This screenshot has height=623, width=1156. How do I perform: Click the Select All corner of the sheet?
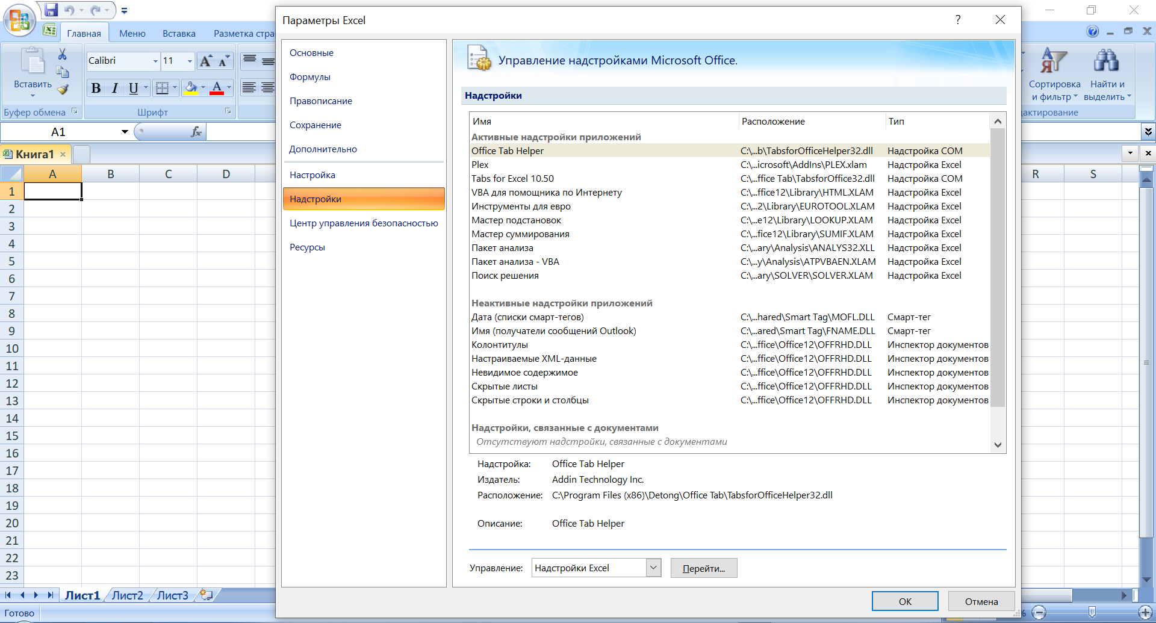[11, 174]
